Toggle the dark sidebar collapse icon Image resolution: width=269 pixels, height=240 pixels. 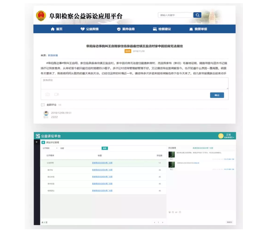click(x=36, y=142)
